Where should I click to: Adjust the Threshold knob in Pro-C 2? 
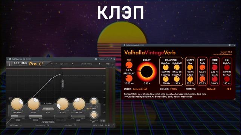click(x=17, y=104)
